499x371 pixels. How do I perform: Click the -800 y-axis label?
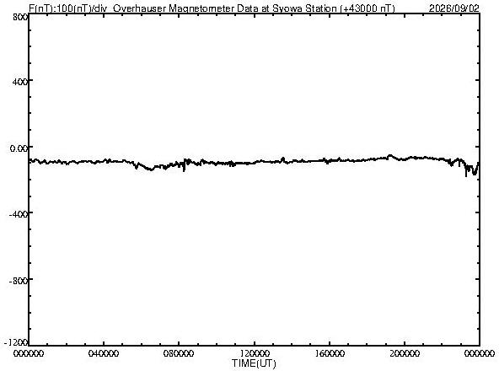coord(19,281)
